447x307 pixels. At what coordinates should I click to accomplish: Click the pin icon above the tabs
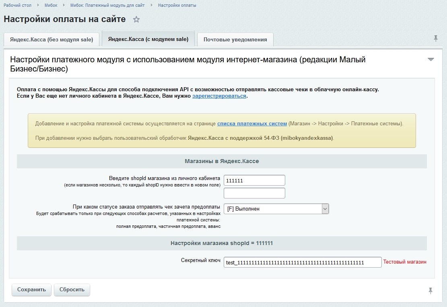pos(436,38)
